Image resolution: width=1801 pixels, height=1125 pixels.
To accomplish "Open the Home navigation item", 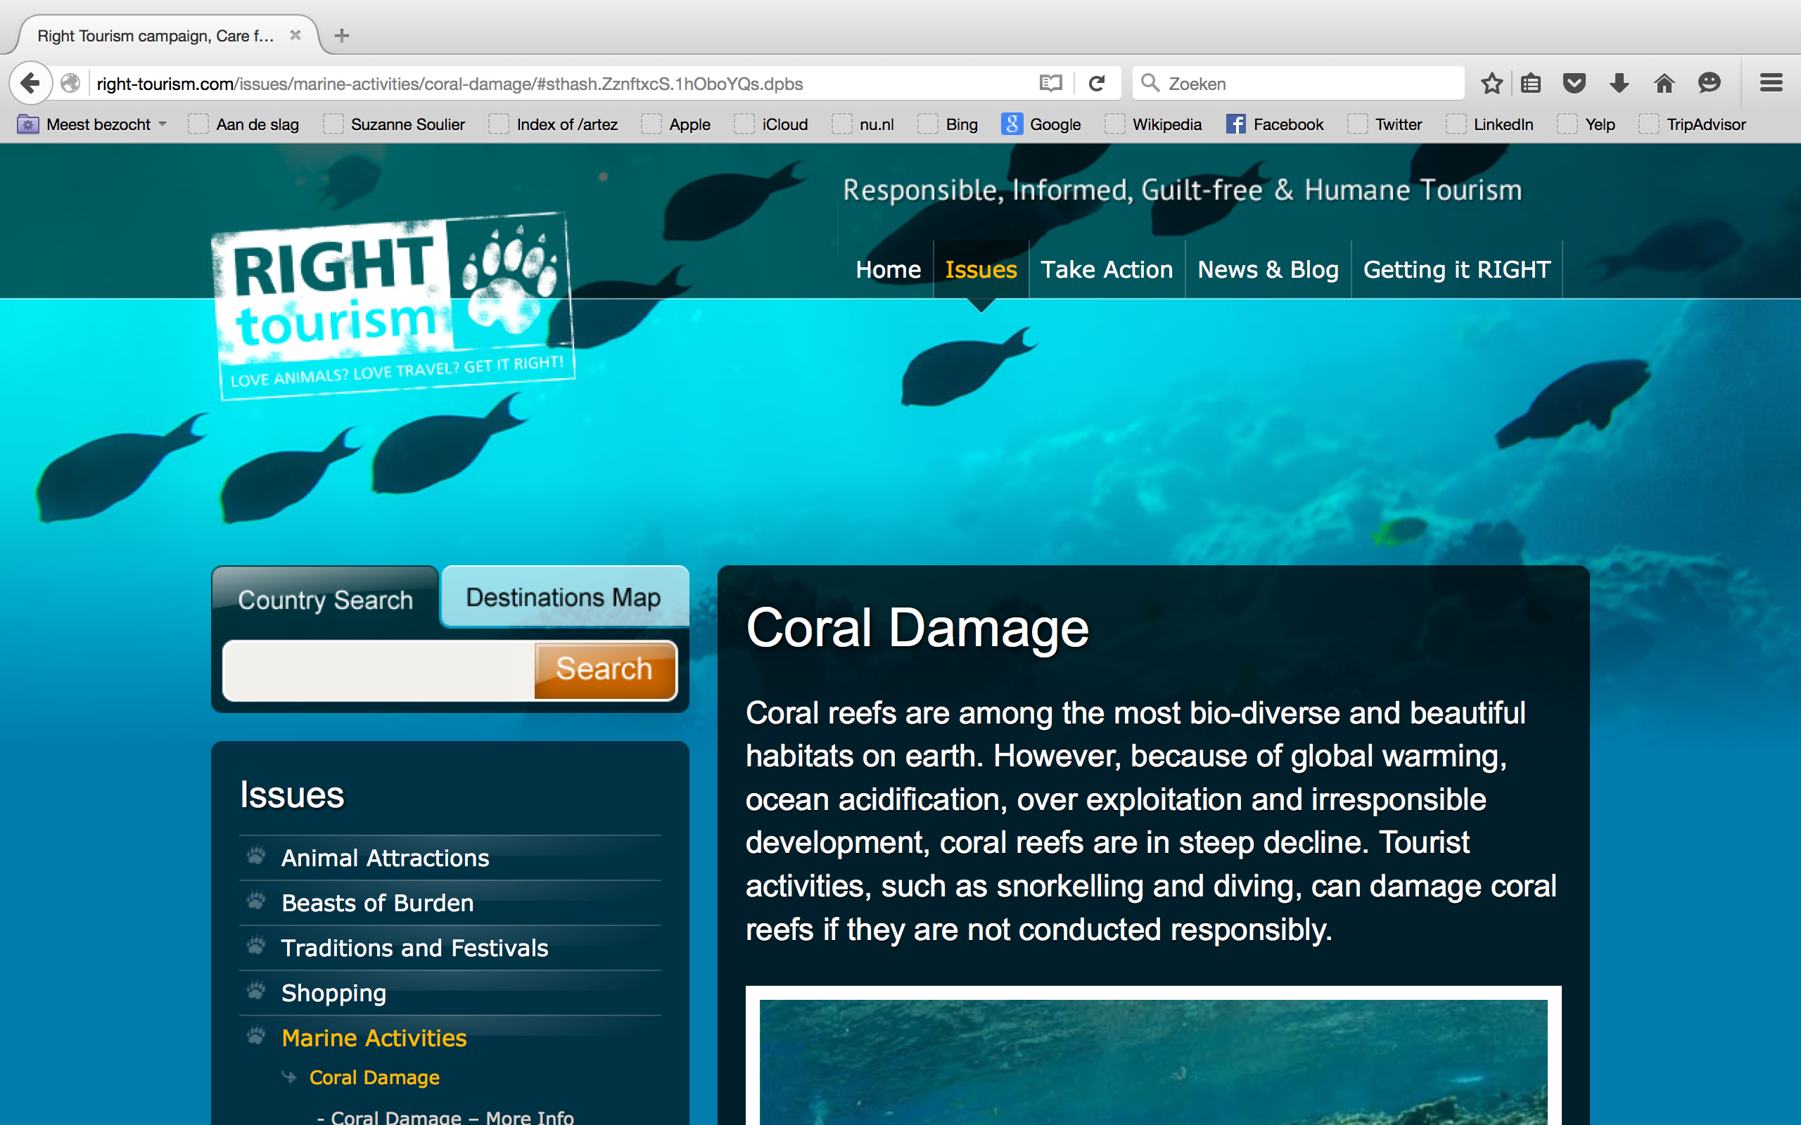I will (x=888, y=269).
